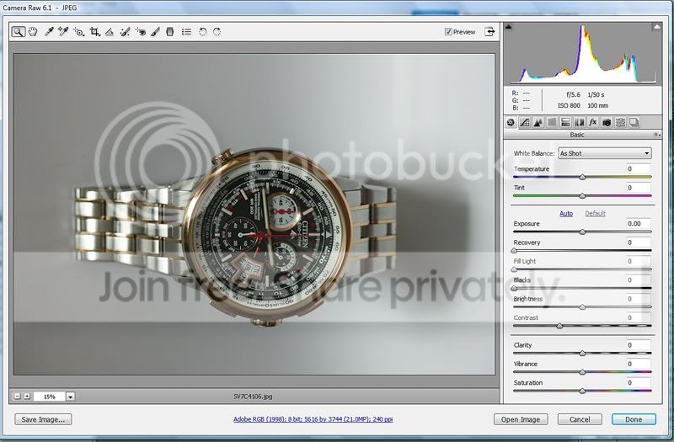Image resolution: width=674 pixels, height=442 pixels.
Task: Choose the Red Eye Removal tool
Action: 140,32
